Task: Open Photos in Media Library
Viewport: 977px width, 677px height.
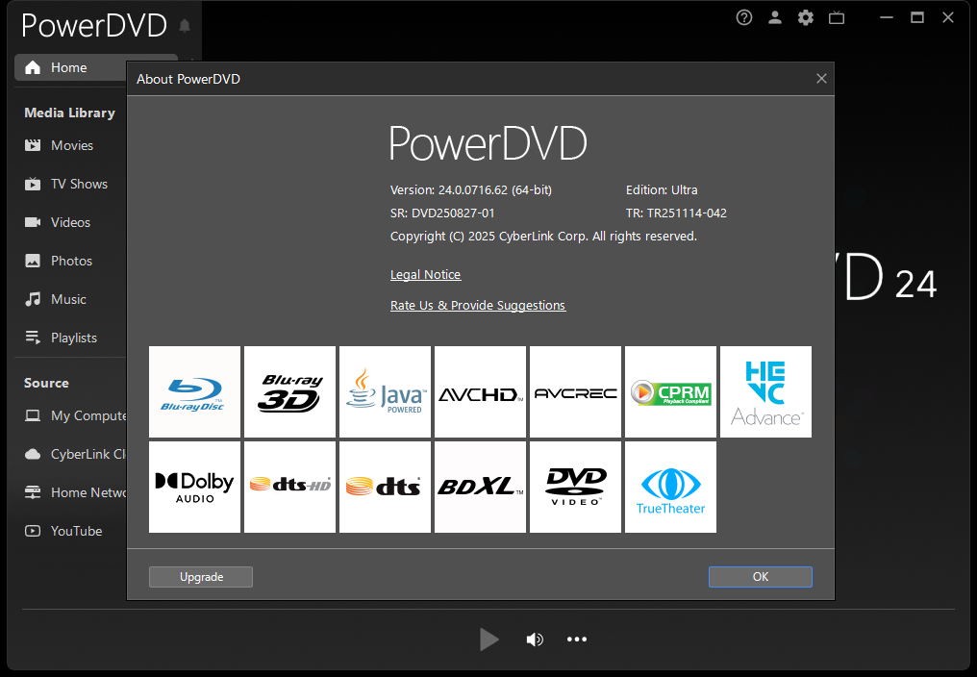Action: coord(71,262)
